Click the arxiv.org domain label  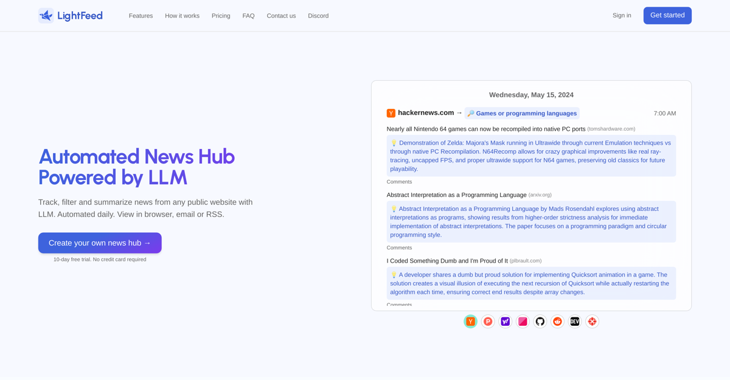pyautogui.click(x=540, y=195)
